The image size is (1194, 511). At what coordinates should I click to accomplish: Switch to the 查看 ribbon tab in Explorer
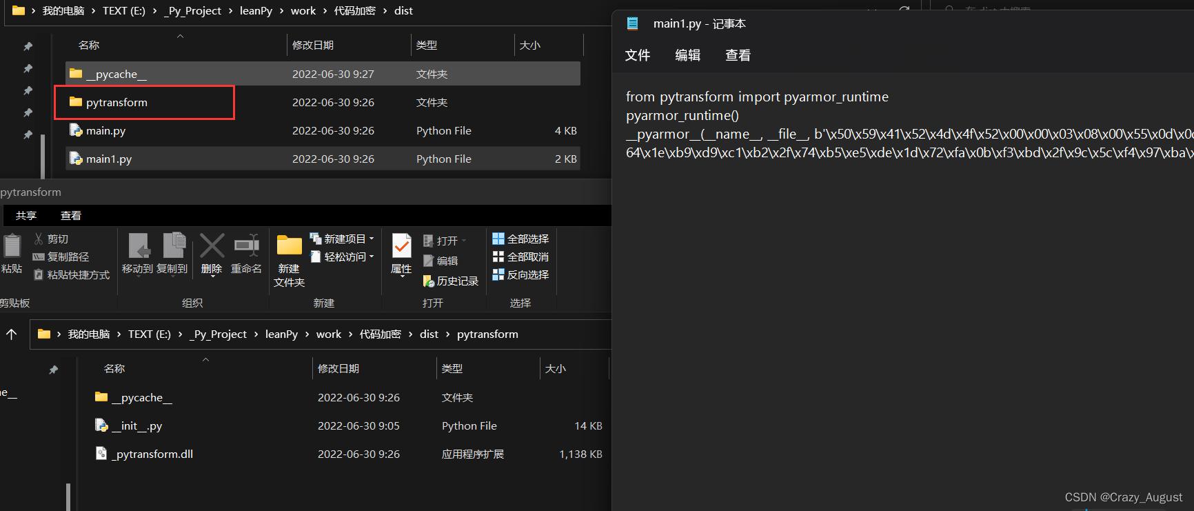click(x=70, y=216)
